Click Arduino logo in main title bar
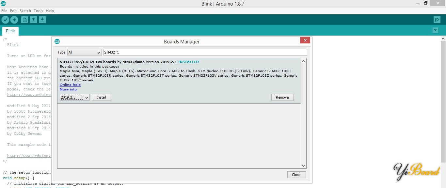 tap(3, 4)
